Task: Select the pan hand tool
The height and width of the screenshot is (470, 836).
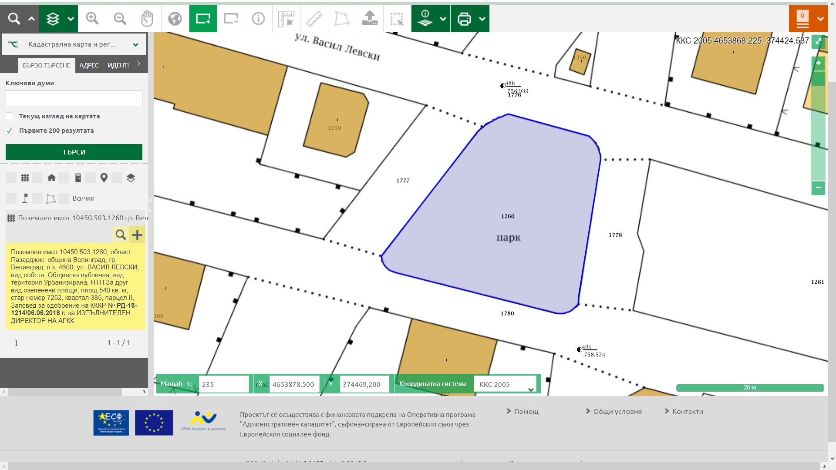Action: pos(147,19)
